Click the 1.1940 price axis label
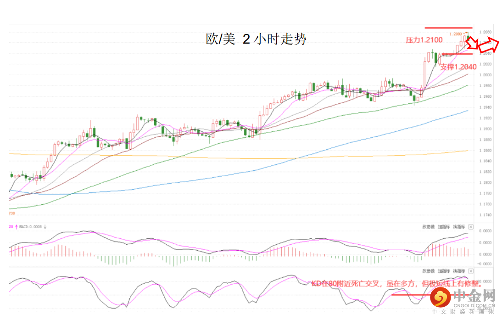This screenshot has height=320, width=502. (x=485, y=107)
